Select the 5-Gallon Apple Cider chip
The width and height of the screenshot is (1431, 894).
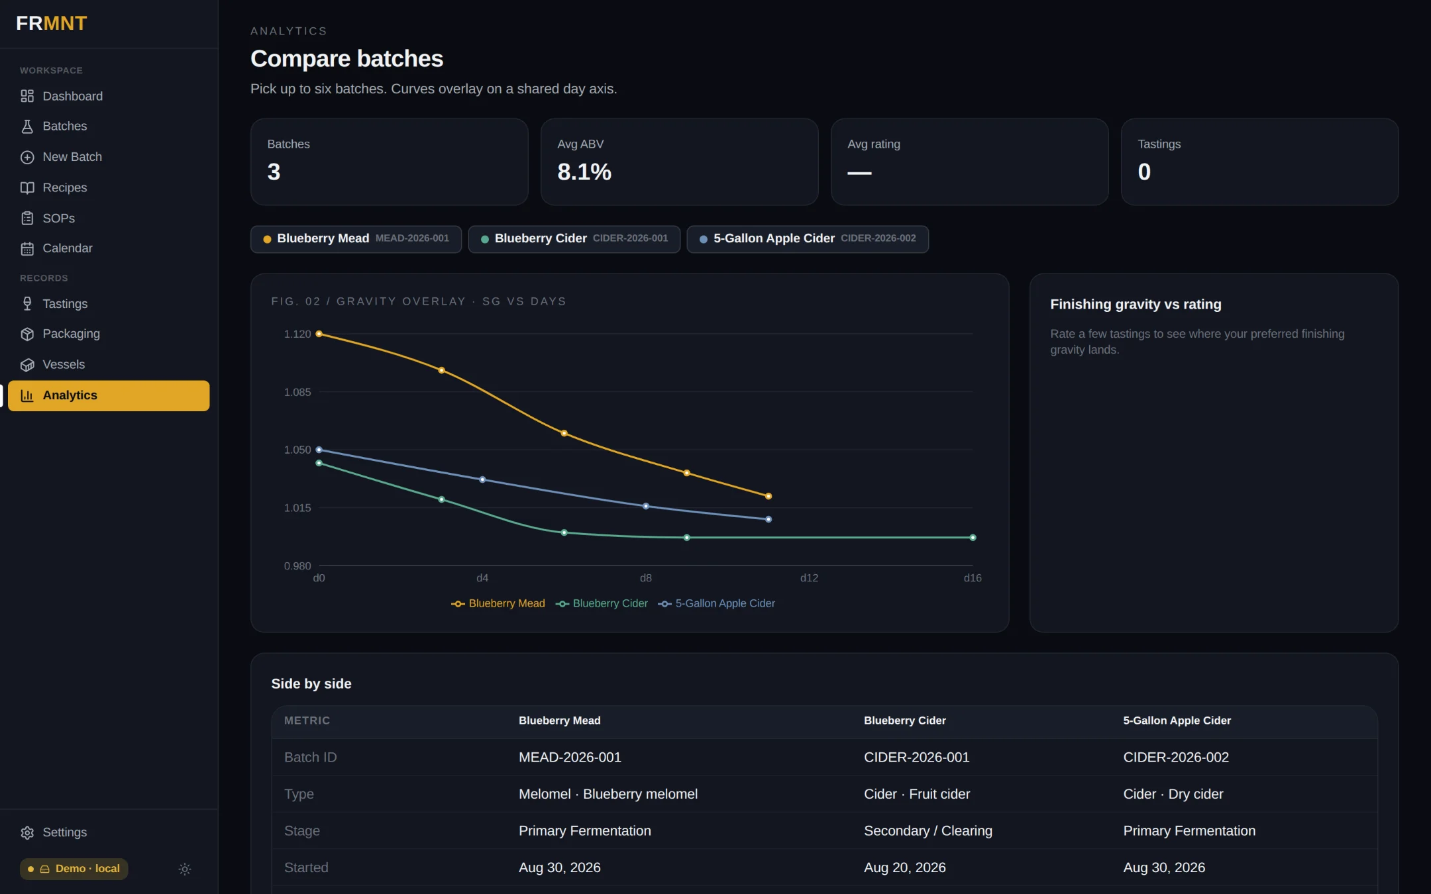point(808,238)
